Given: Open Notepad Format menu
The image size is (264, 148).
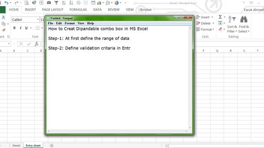Looking at the screenshot, I should 70,23.
